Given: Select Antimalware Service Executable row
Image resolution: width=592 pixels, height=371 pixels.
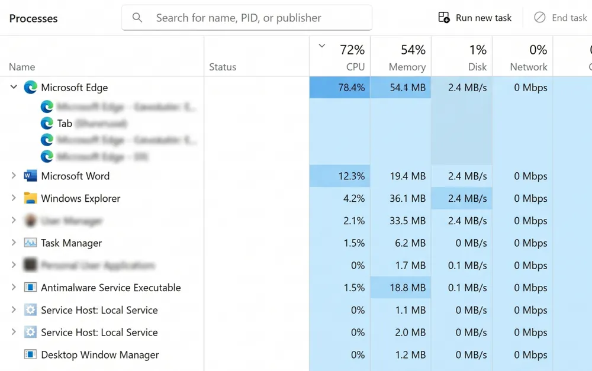Looking at the screenshot, I should tap(296, 287).
